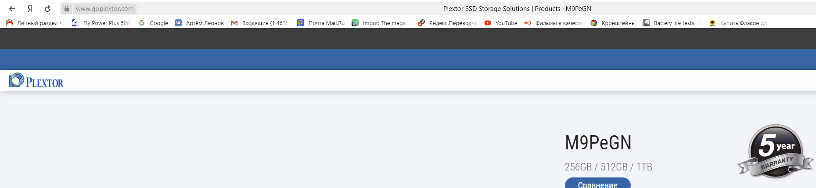Open the Артём Леонов VK bookmark

[200, 23]
